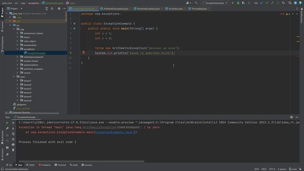This screenshot has width=304, height=171.
Task: Build the project using the hammer icon
Action: (x=196, y=3)
